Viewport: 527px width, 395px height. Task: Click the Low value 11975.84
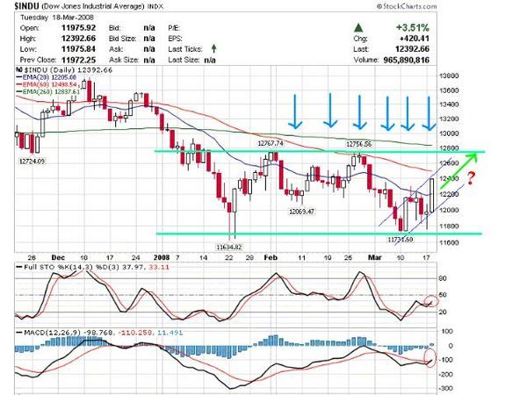click(x=78, y=49)
